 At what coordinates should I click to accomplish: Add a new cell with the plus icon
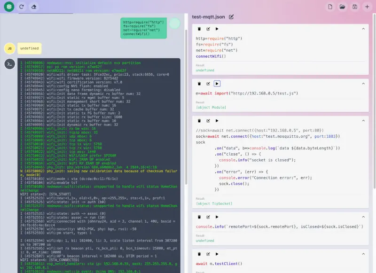point(367,7)
